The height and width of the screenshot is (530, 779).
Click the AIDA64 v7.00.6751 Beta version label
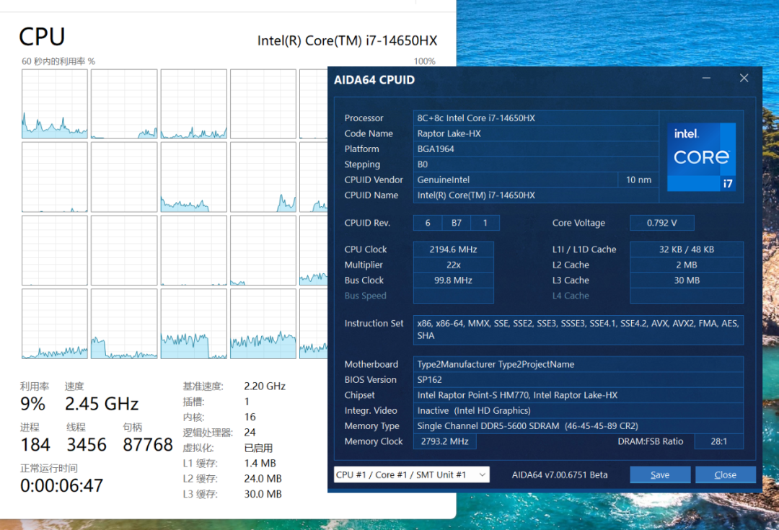[x=560, y=475]
